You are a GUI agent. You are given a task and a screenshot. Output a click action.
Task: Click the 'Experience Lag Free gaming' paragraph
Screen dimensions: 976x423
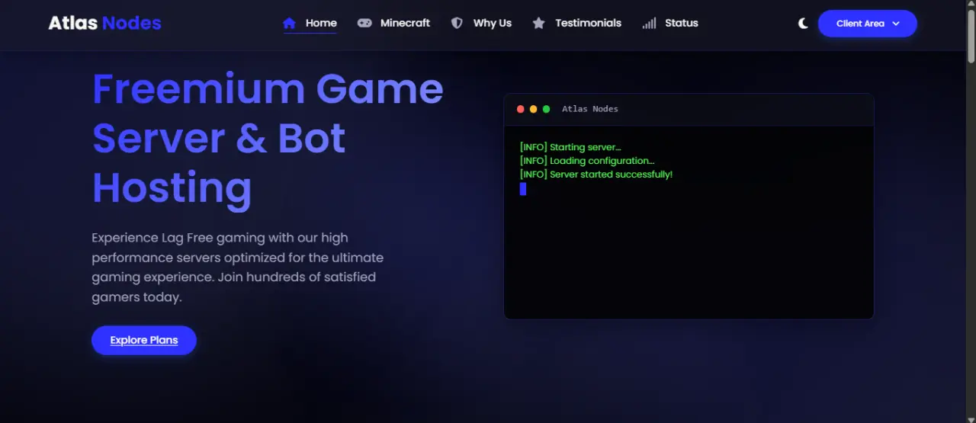pos(238,268)
